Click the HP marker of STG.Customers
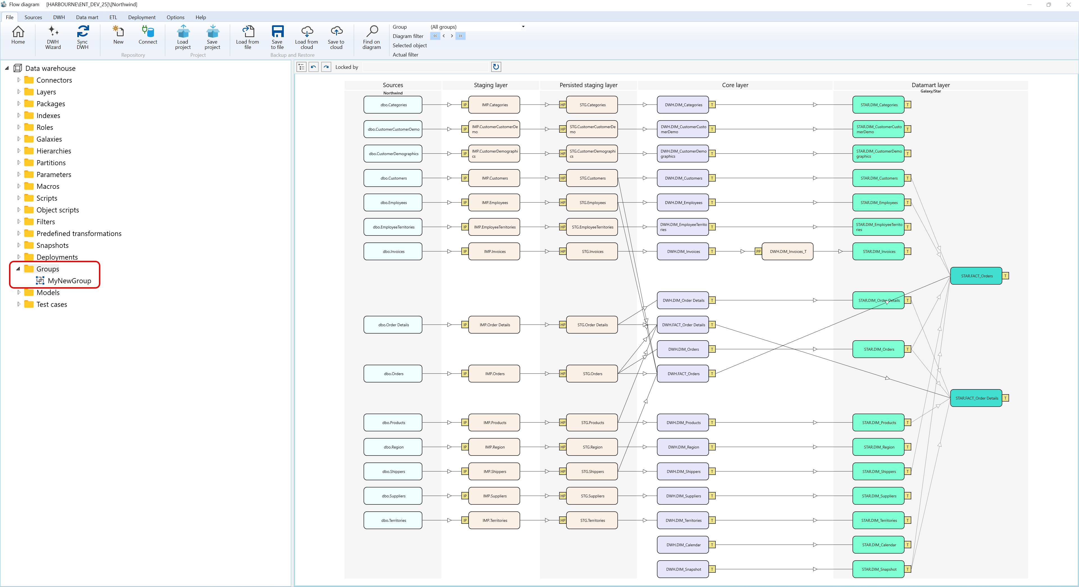 pyautogui.click(x=563, y=178)
